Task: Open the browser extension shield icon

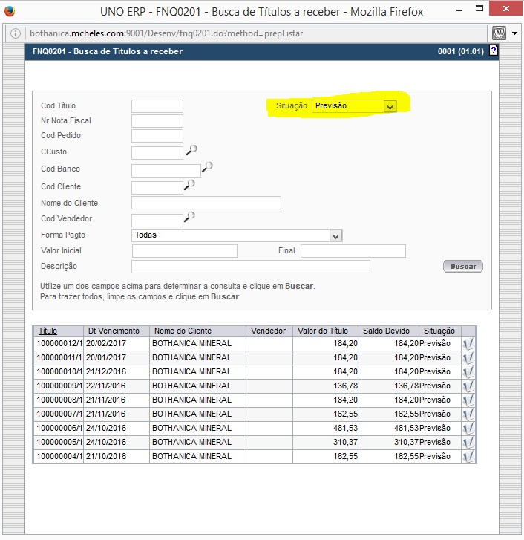Action: click(500, 33)
